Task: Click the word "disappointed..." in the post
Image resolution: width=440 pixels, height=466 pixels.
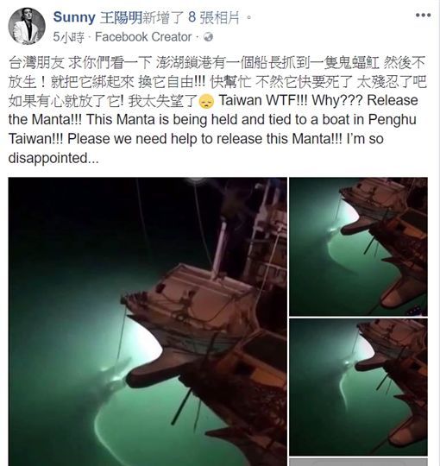Action: (53, 158)
